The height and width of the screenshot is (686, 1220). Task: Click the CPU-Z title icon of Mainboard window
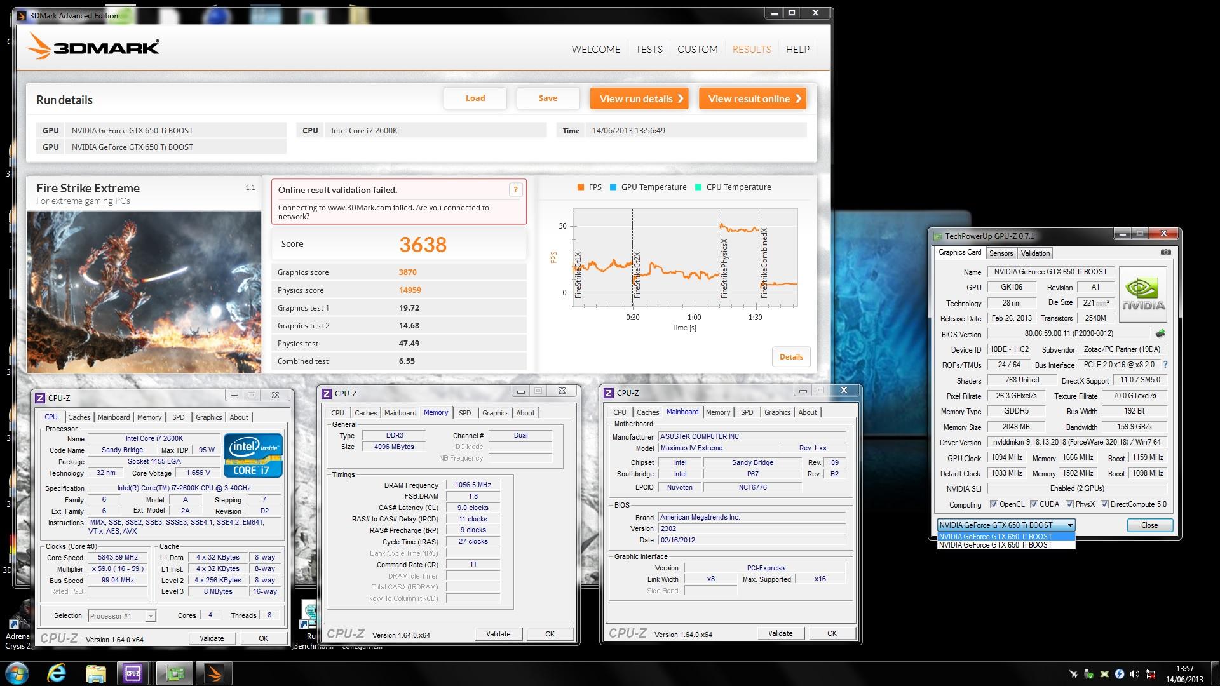[x=609, y=393]
